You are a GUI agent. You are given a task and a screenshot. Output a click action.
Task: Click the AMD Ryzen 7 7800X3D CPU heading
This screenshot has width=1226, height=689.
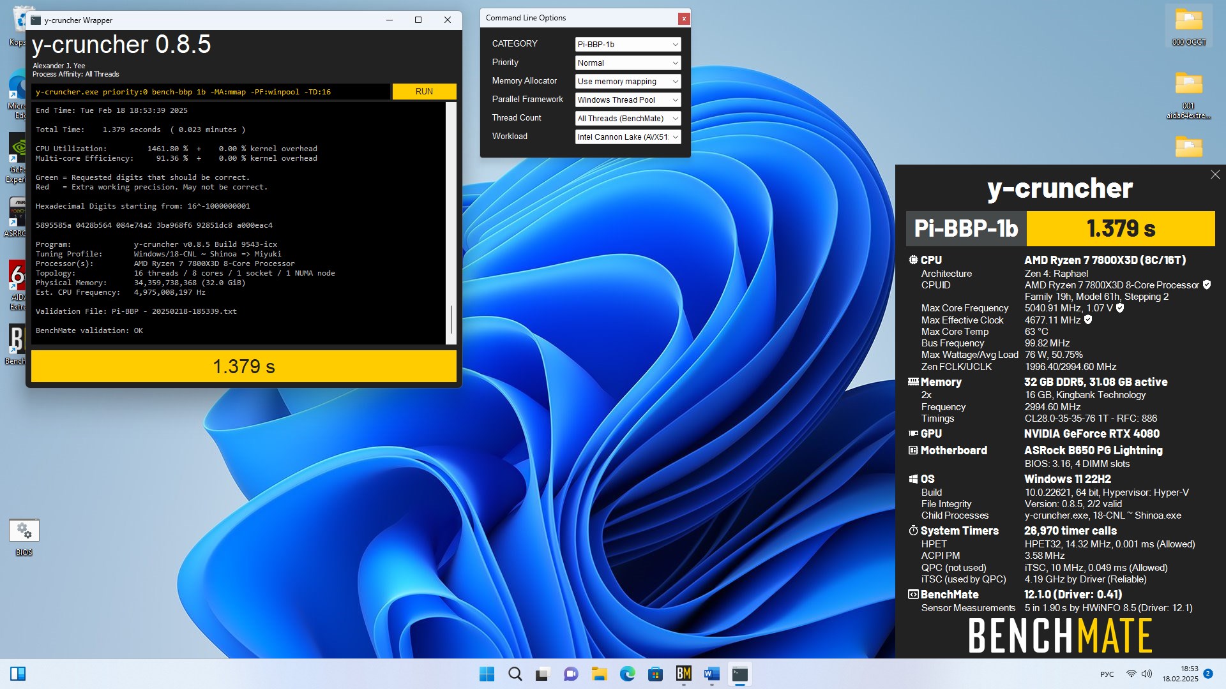pos(1105,260)
